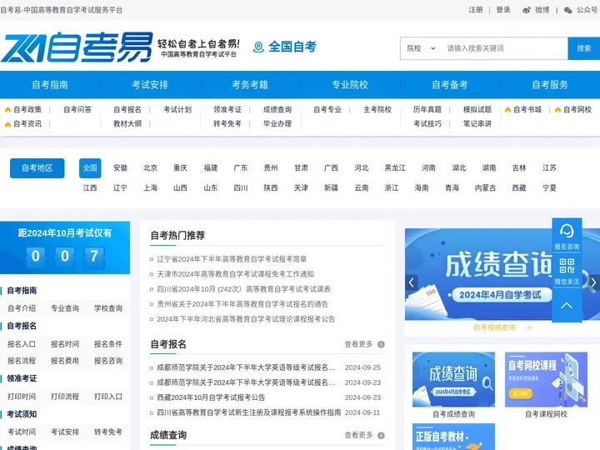This screenshot has height=450, width=600.
Task: Select the 内蒙古 region
Action: (x=485, y=187)
